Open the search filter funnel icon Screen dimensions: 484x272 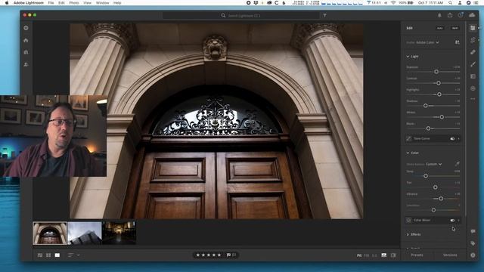point(324,15)
